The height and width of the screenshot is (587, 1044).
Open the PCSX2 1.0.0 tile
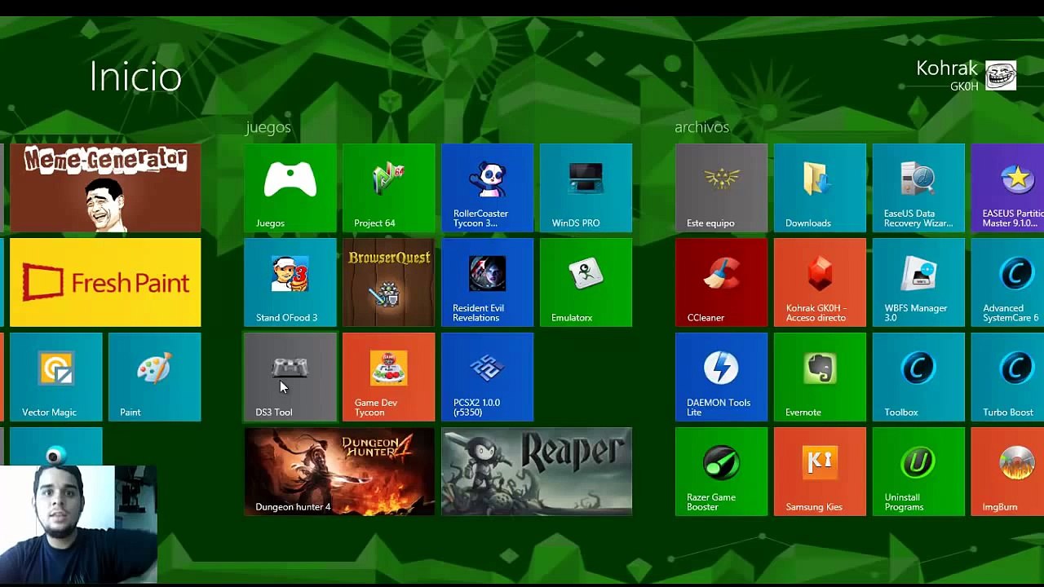tap(488, 377)
